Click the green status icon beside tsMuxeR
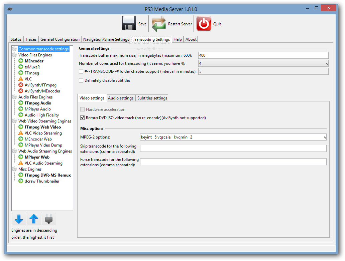 coord(21,67)
